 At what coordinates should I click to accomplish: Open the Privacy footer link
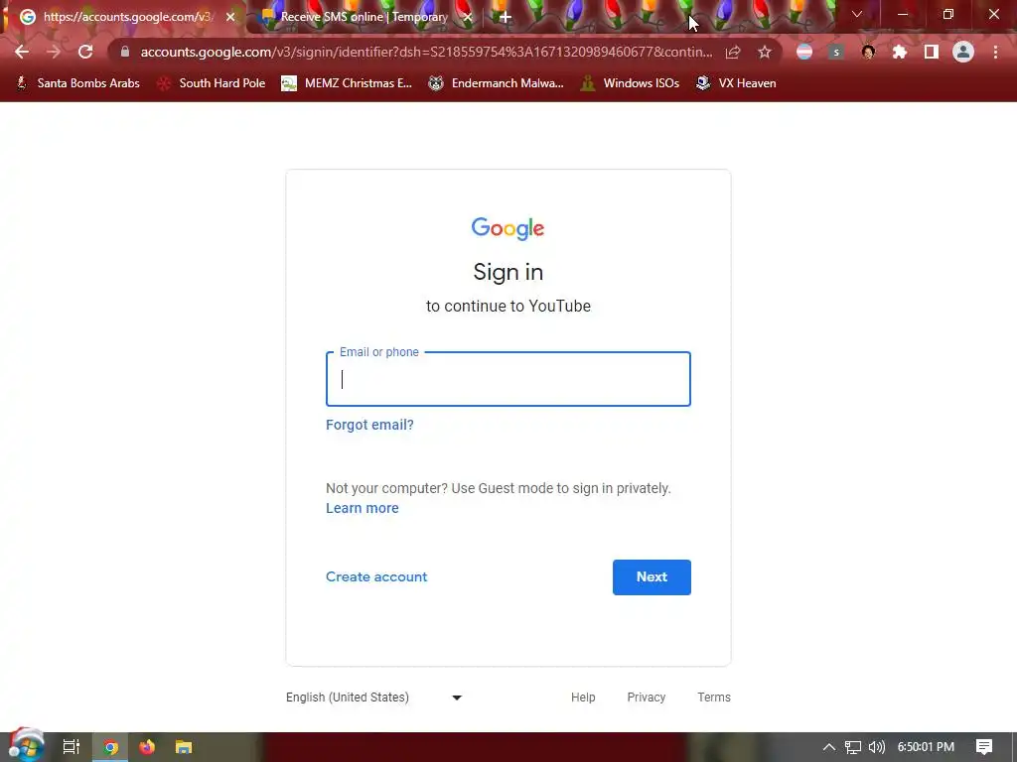(x=646, y=698)
